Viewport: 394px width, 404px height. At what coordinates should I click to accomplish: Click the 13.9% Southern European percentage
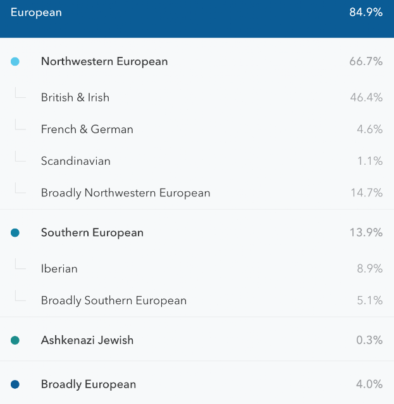pyautogui.click(x=366, y=232)
